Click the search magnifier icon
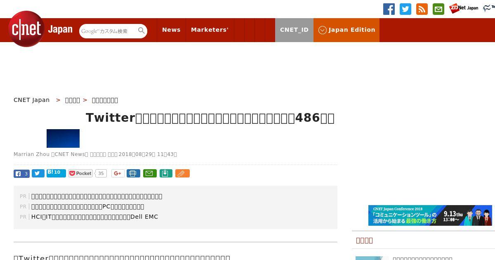Screen dimensions: 495x260 [x=141, y=31]
